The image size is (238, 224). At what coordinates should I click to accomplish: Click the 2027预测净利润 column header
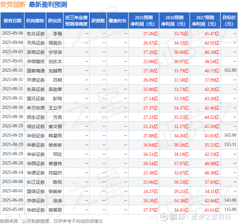[x=205, y=21]
